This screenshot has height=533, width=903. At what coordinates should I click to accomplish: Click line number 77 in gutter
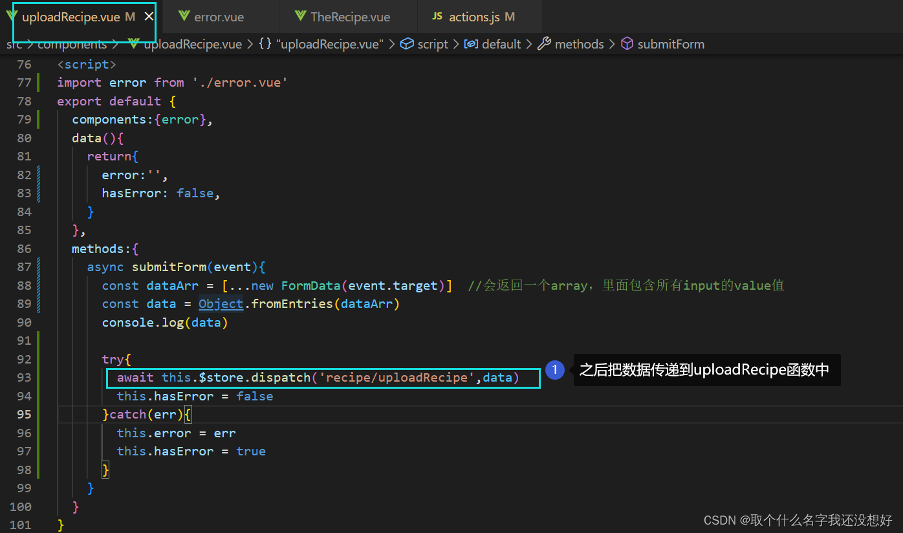24,82
